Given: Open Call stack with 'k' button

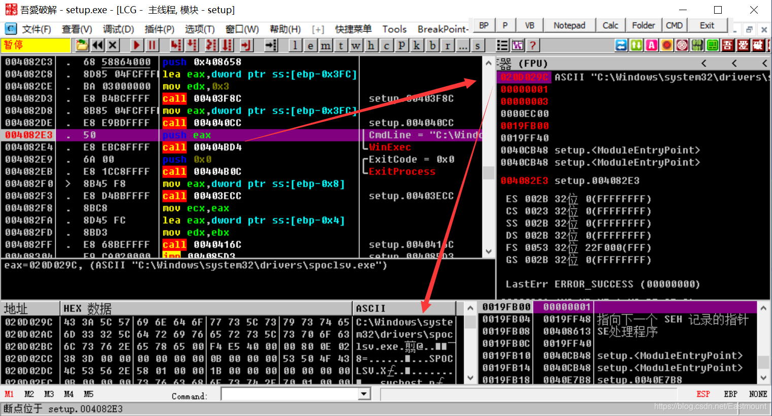Looking at the screenshot, I should point(417,46).
